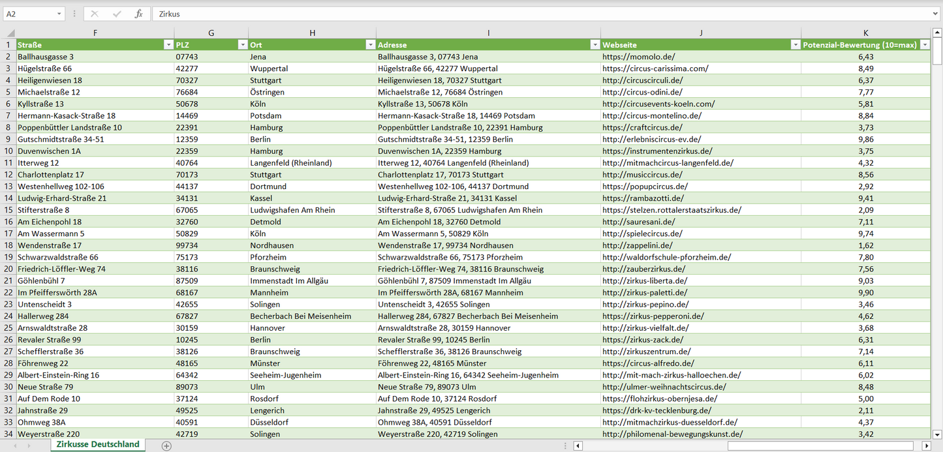
Task: Add a new sheet with the plus button
Action: click(x=166, y=445)
